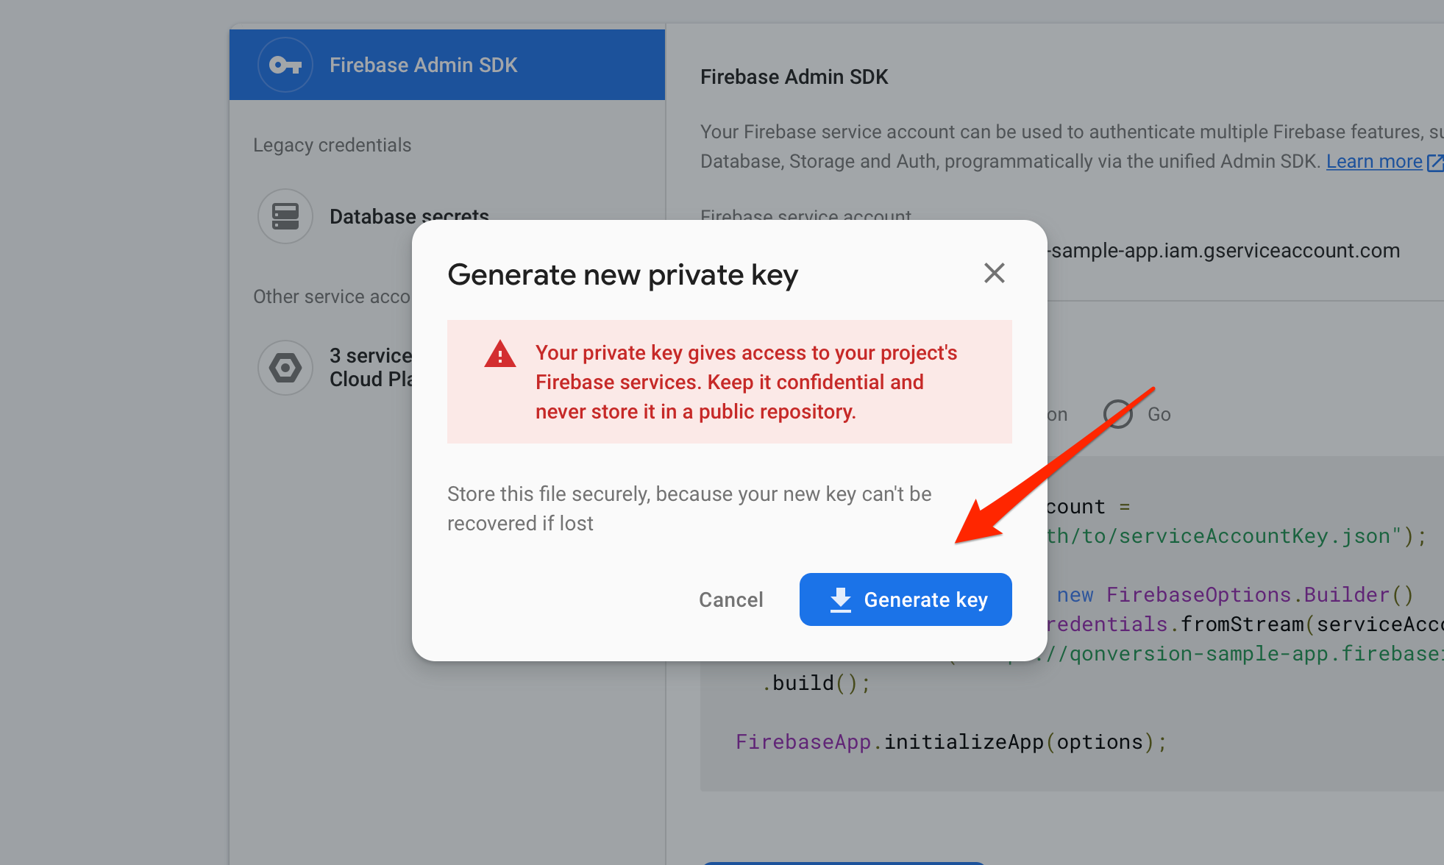Select the Go radio button

pos(1118,414)
